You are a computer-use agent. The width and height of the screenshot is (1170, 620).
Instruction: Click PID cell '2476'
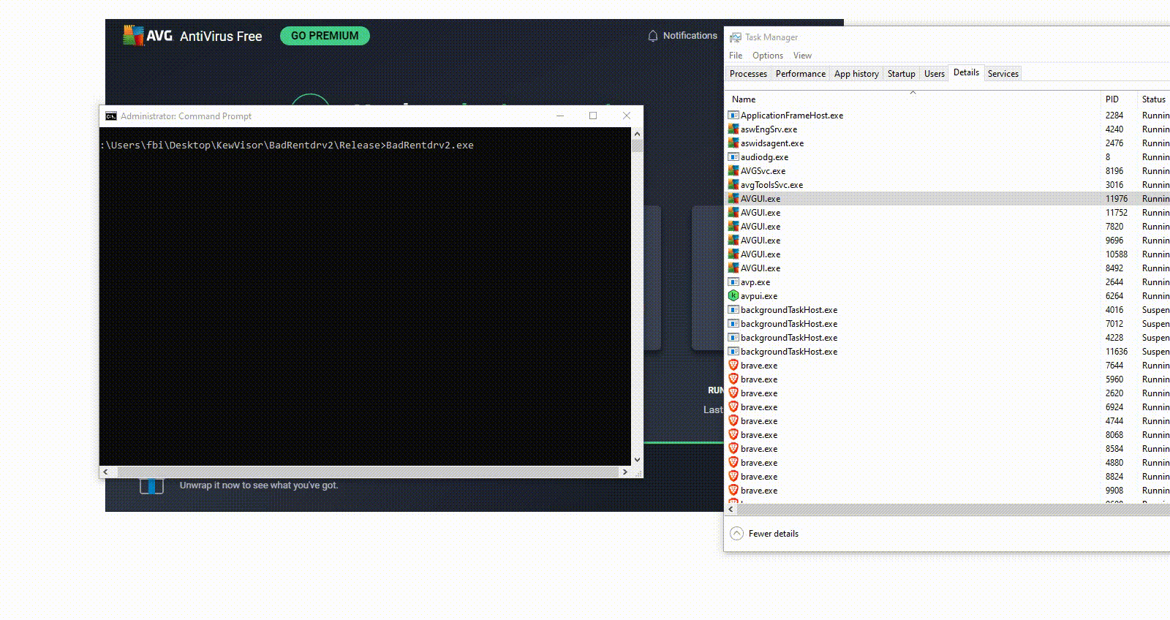(x=1114, y=143)
